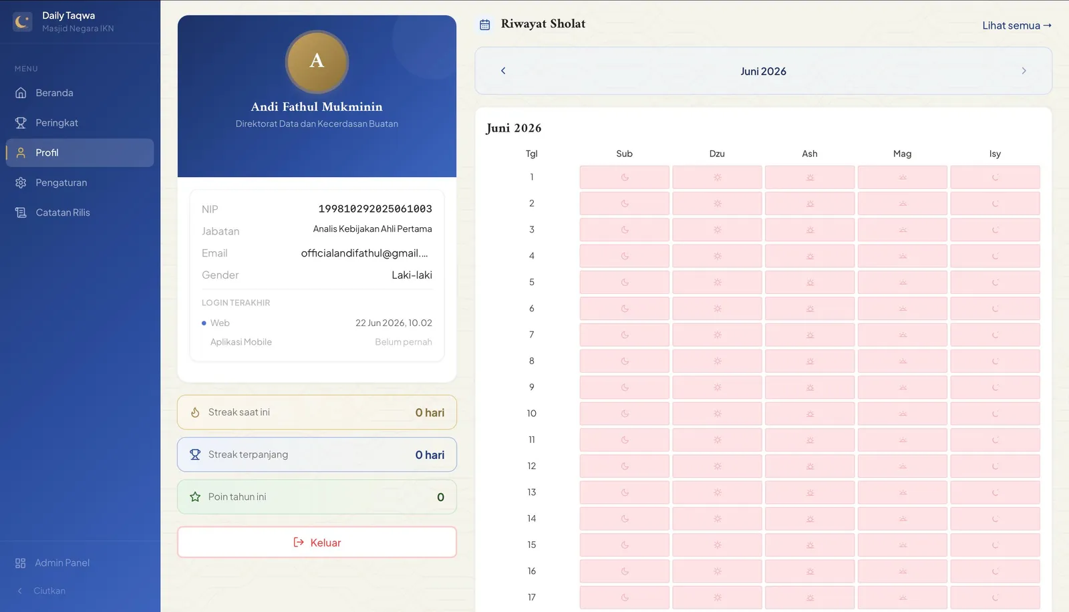Viewport: 1069px width, 612px height.
Task: Toggle Dzuhur prayer cell for date 5
Action: click(x=717, y=282)
